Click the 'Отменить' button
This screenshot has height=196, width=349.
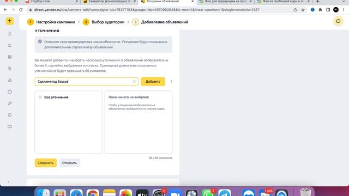click(69, 163)
